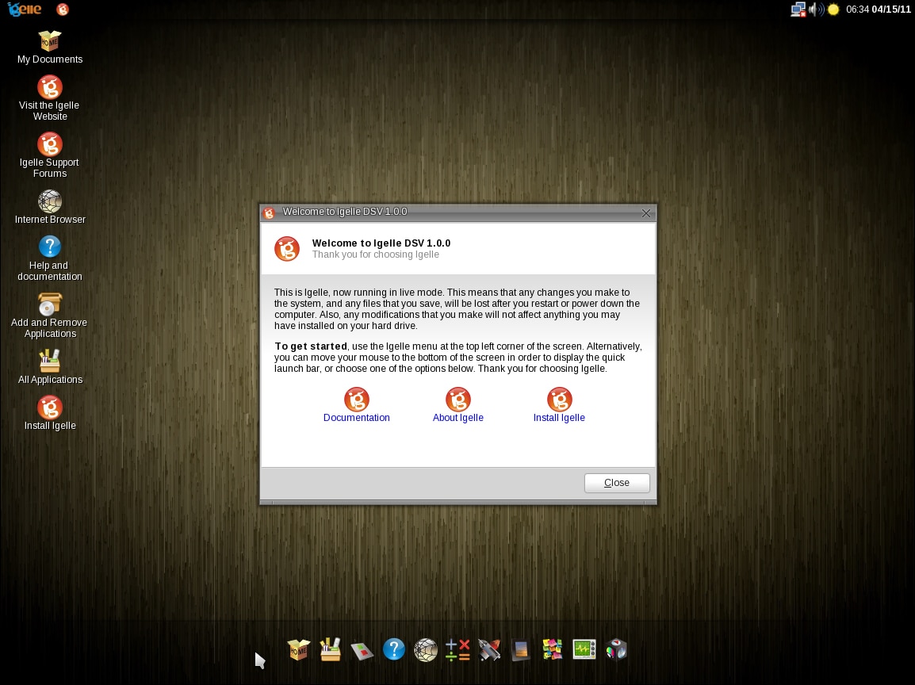Click the volume speaker tray icon
Viewport: 915px width, 685px height.
pyautogui.click(x=814, y=10)
